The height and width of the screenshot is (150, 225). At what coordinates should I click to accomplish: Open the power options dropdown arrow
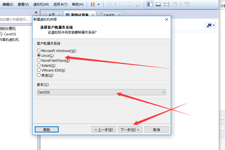98,4
